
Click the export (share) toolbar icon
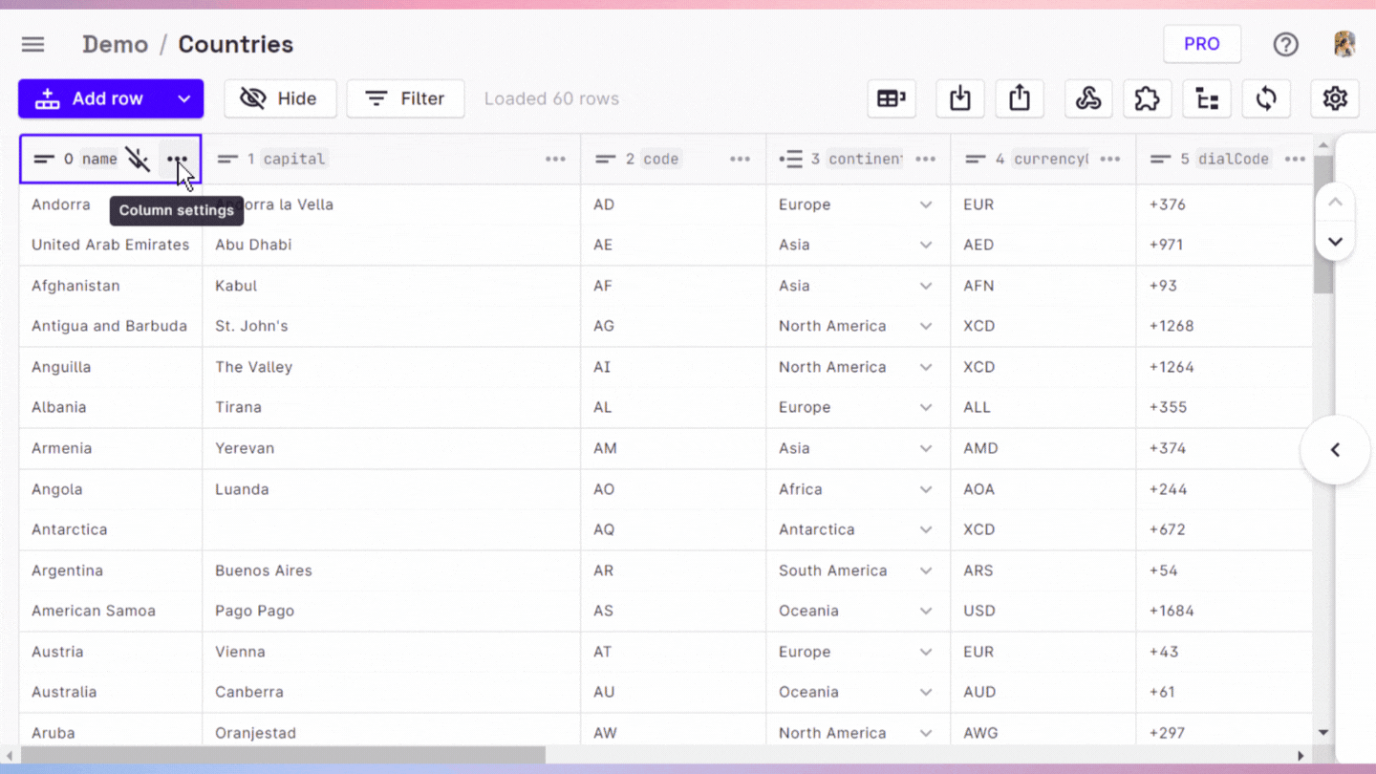click(x=1020, y=98)
